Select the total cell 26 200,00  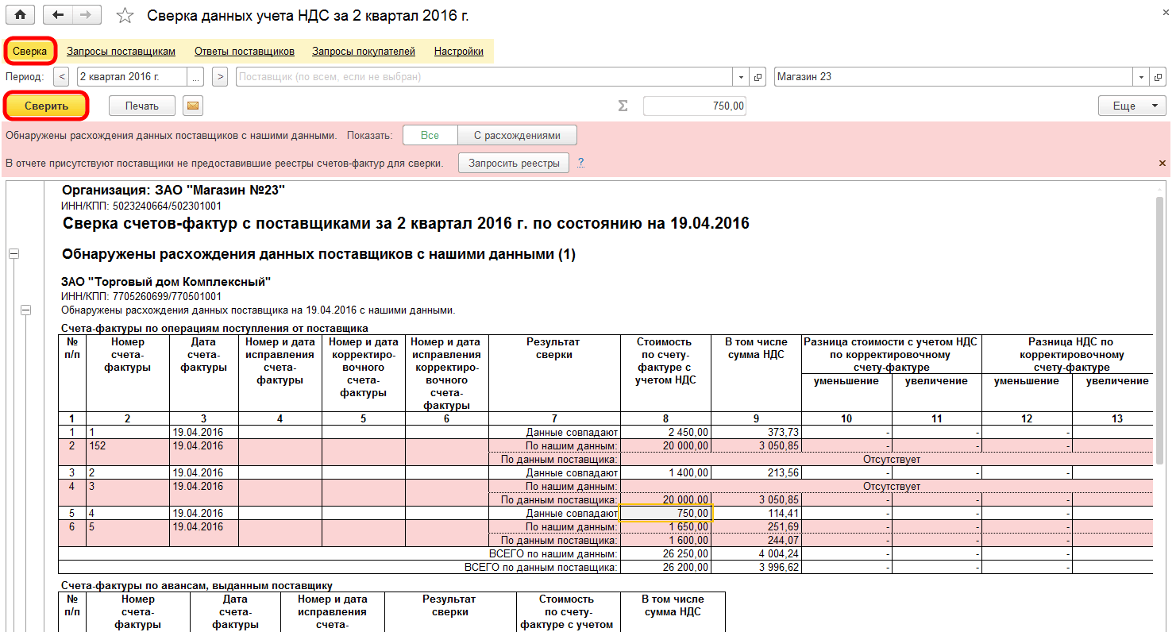click(x=665, y=567)
